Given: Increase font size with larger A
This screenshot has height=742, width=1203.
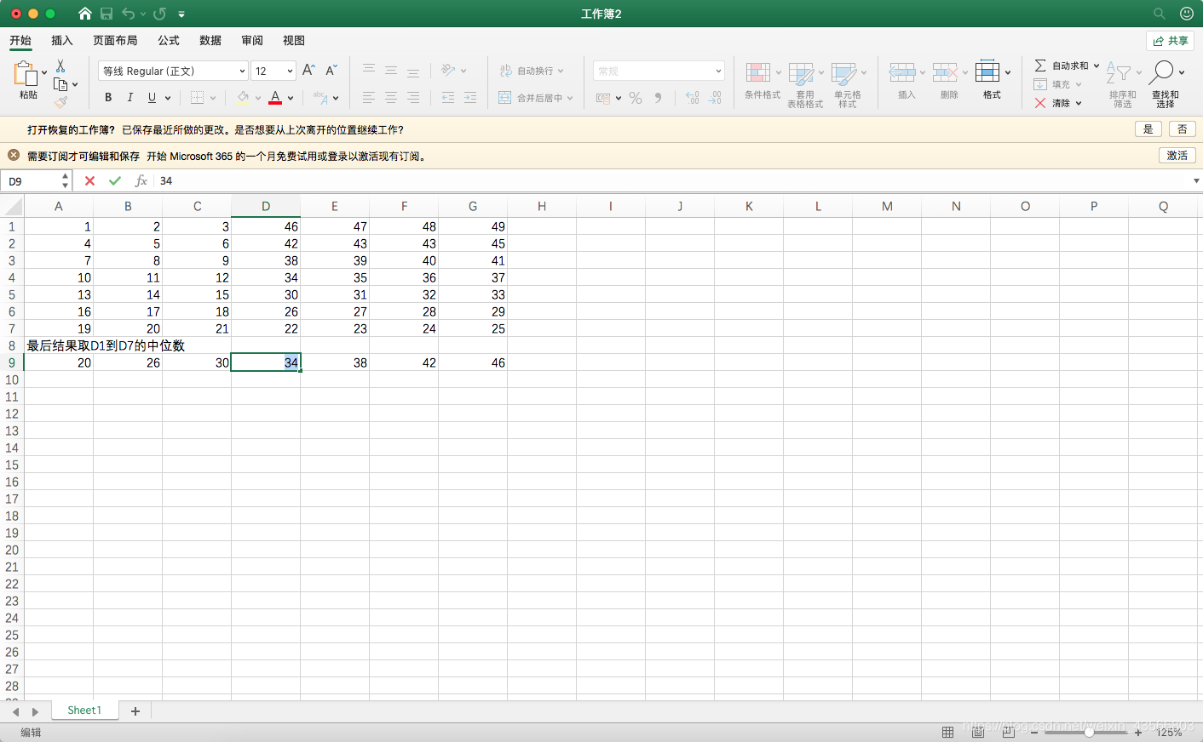Looking at the screenshot, I should click(308, 71).
